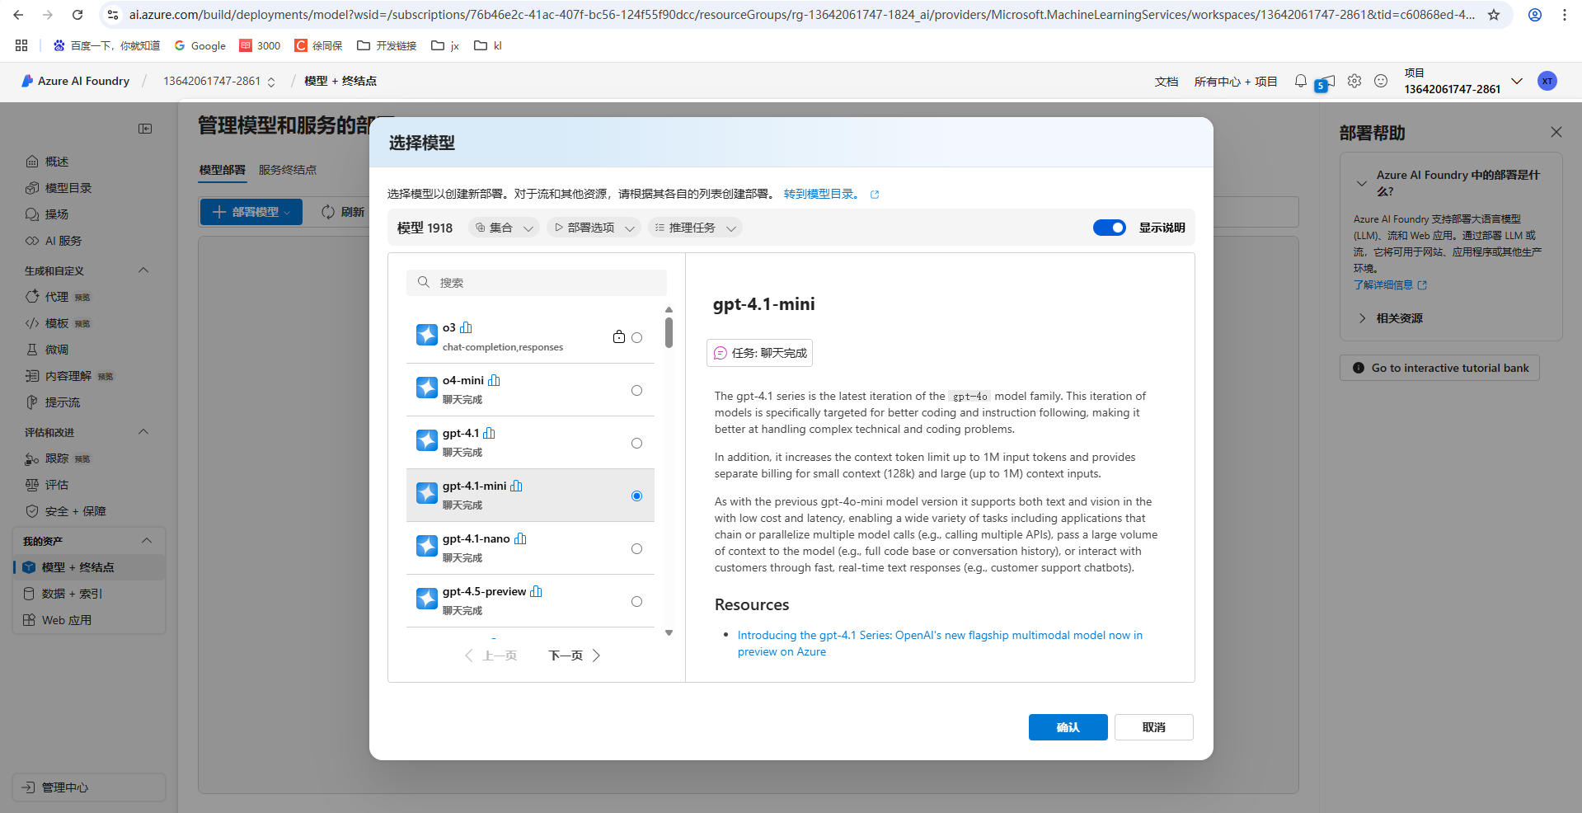Select the gpt-4.1-mini radio button

coord(636,496)
